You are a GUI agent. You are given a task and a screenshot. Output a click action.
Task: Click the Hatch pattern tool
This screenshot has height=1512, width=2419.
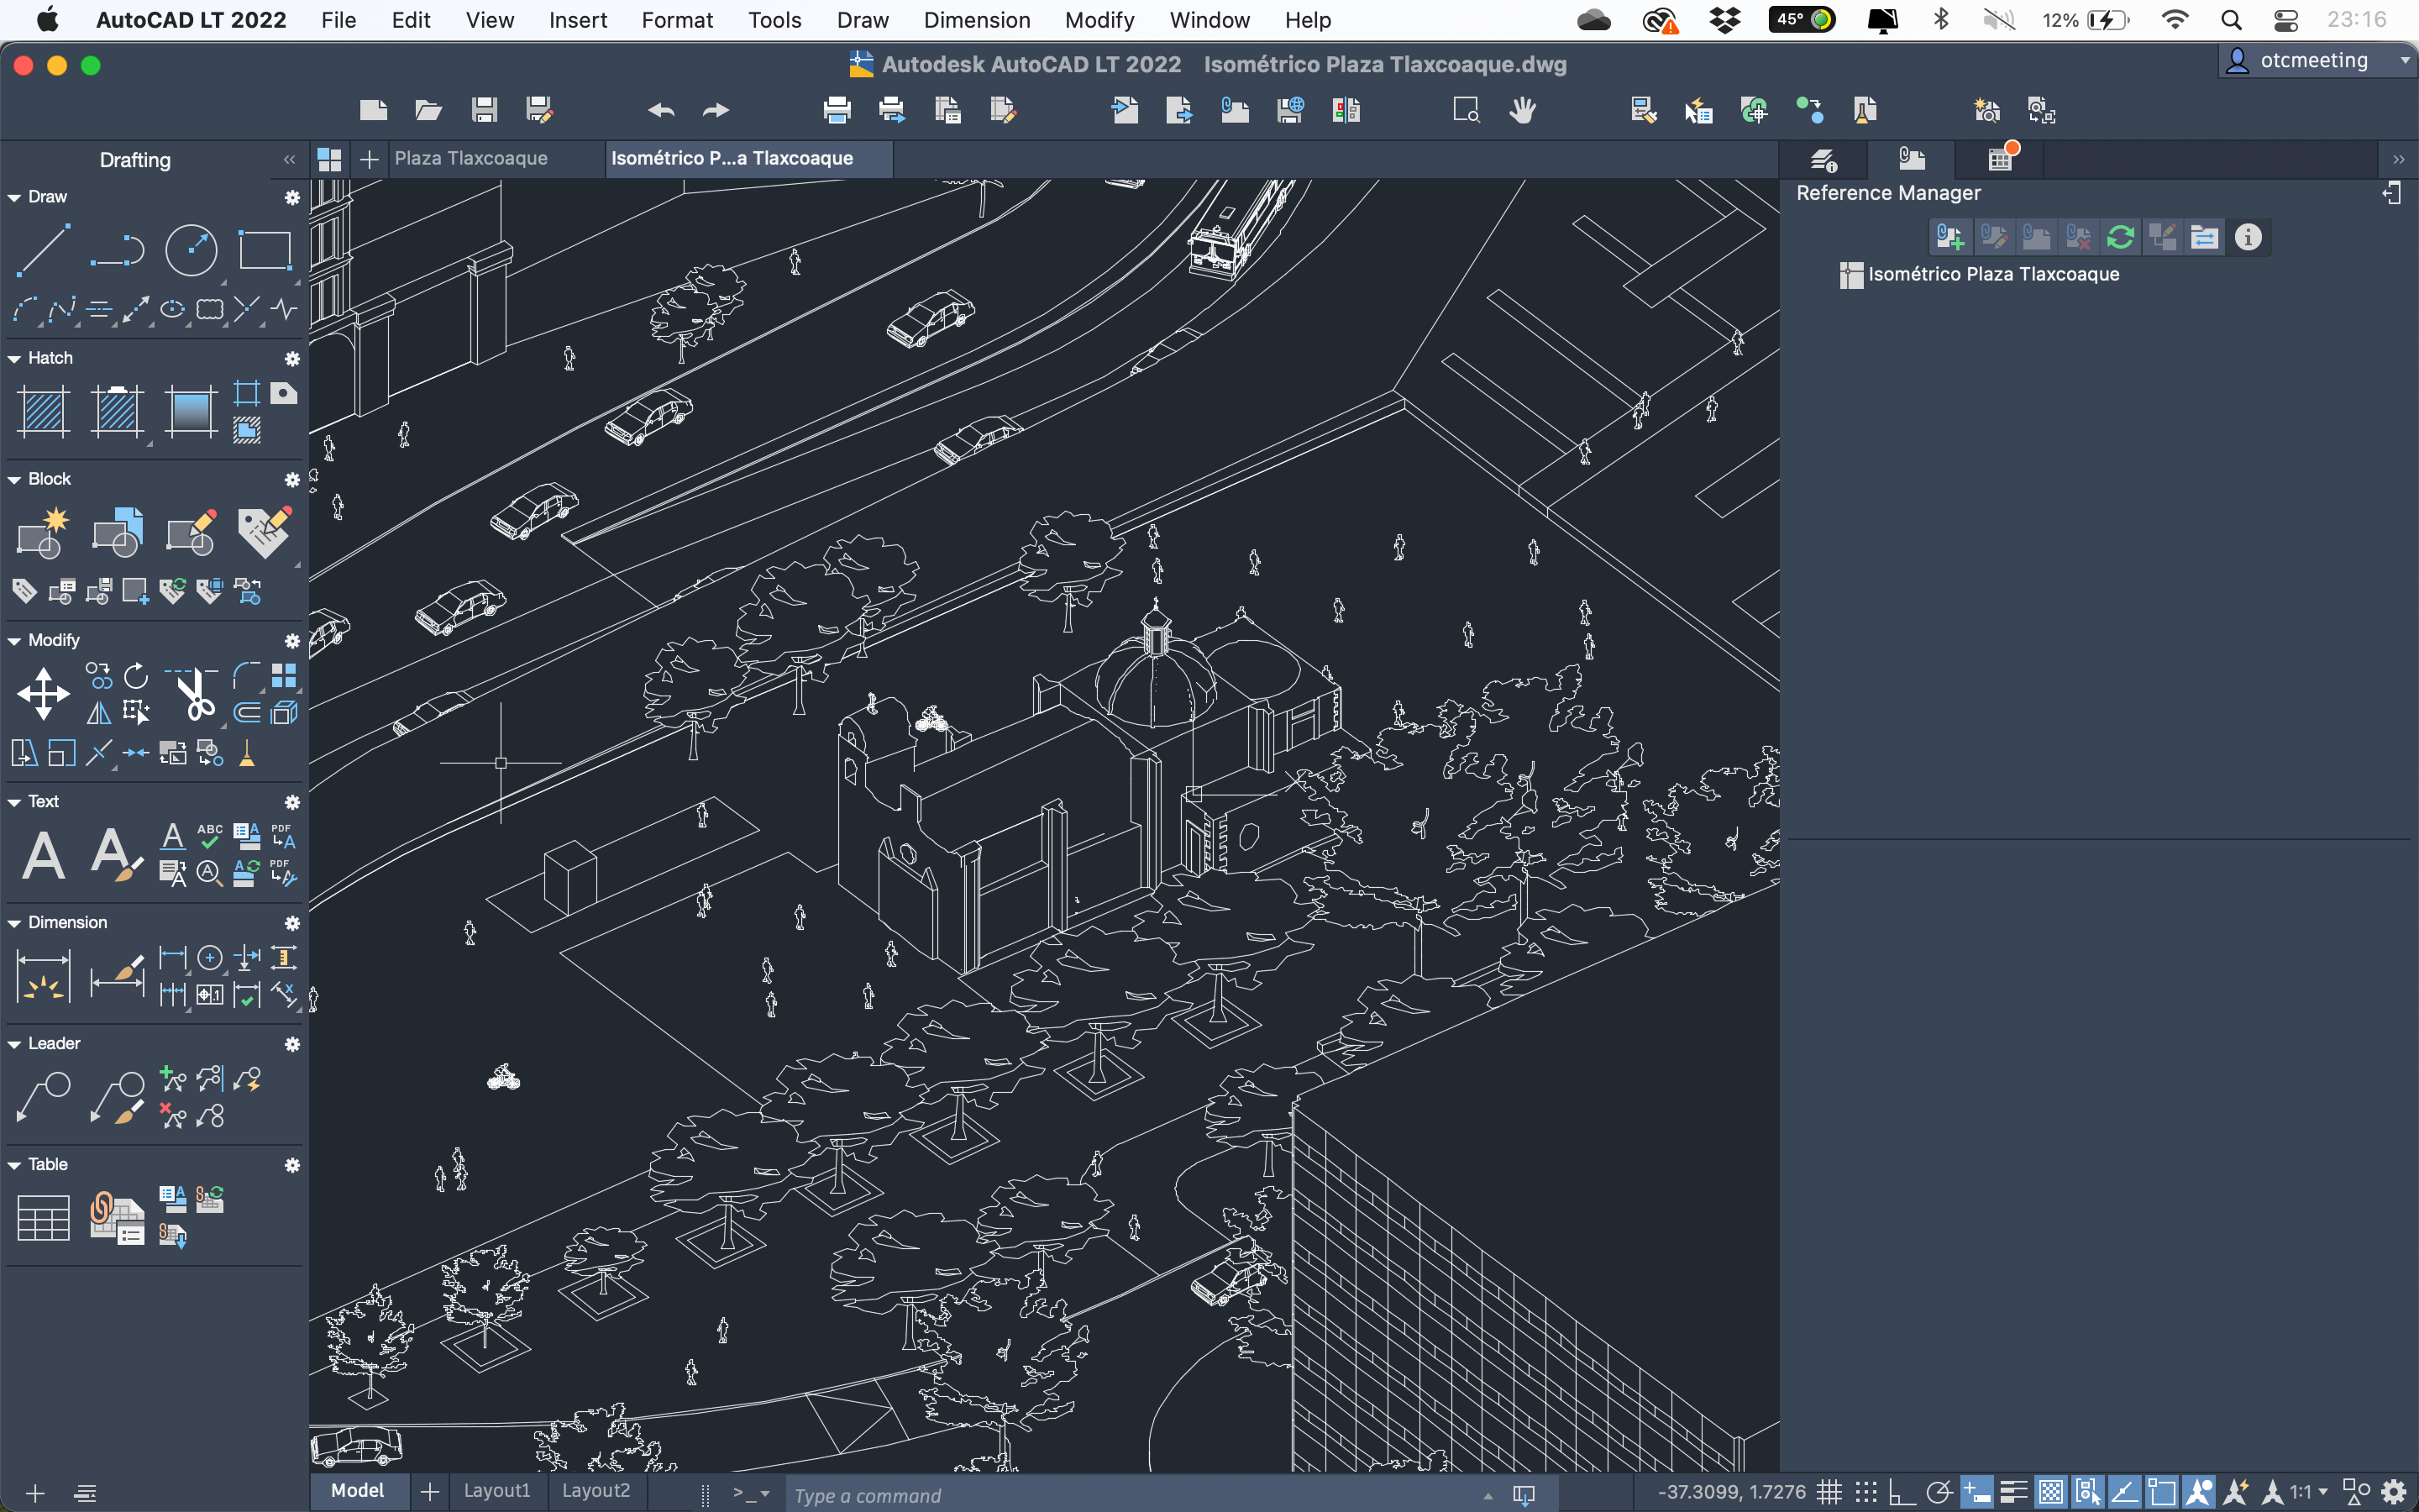click(x=44, y=411)
